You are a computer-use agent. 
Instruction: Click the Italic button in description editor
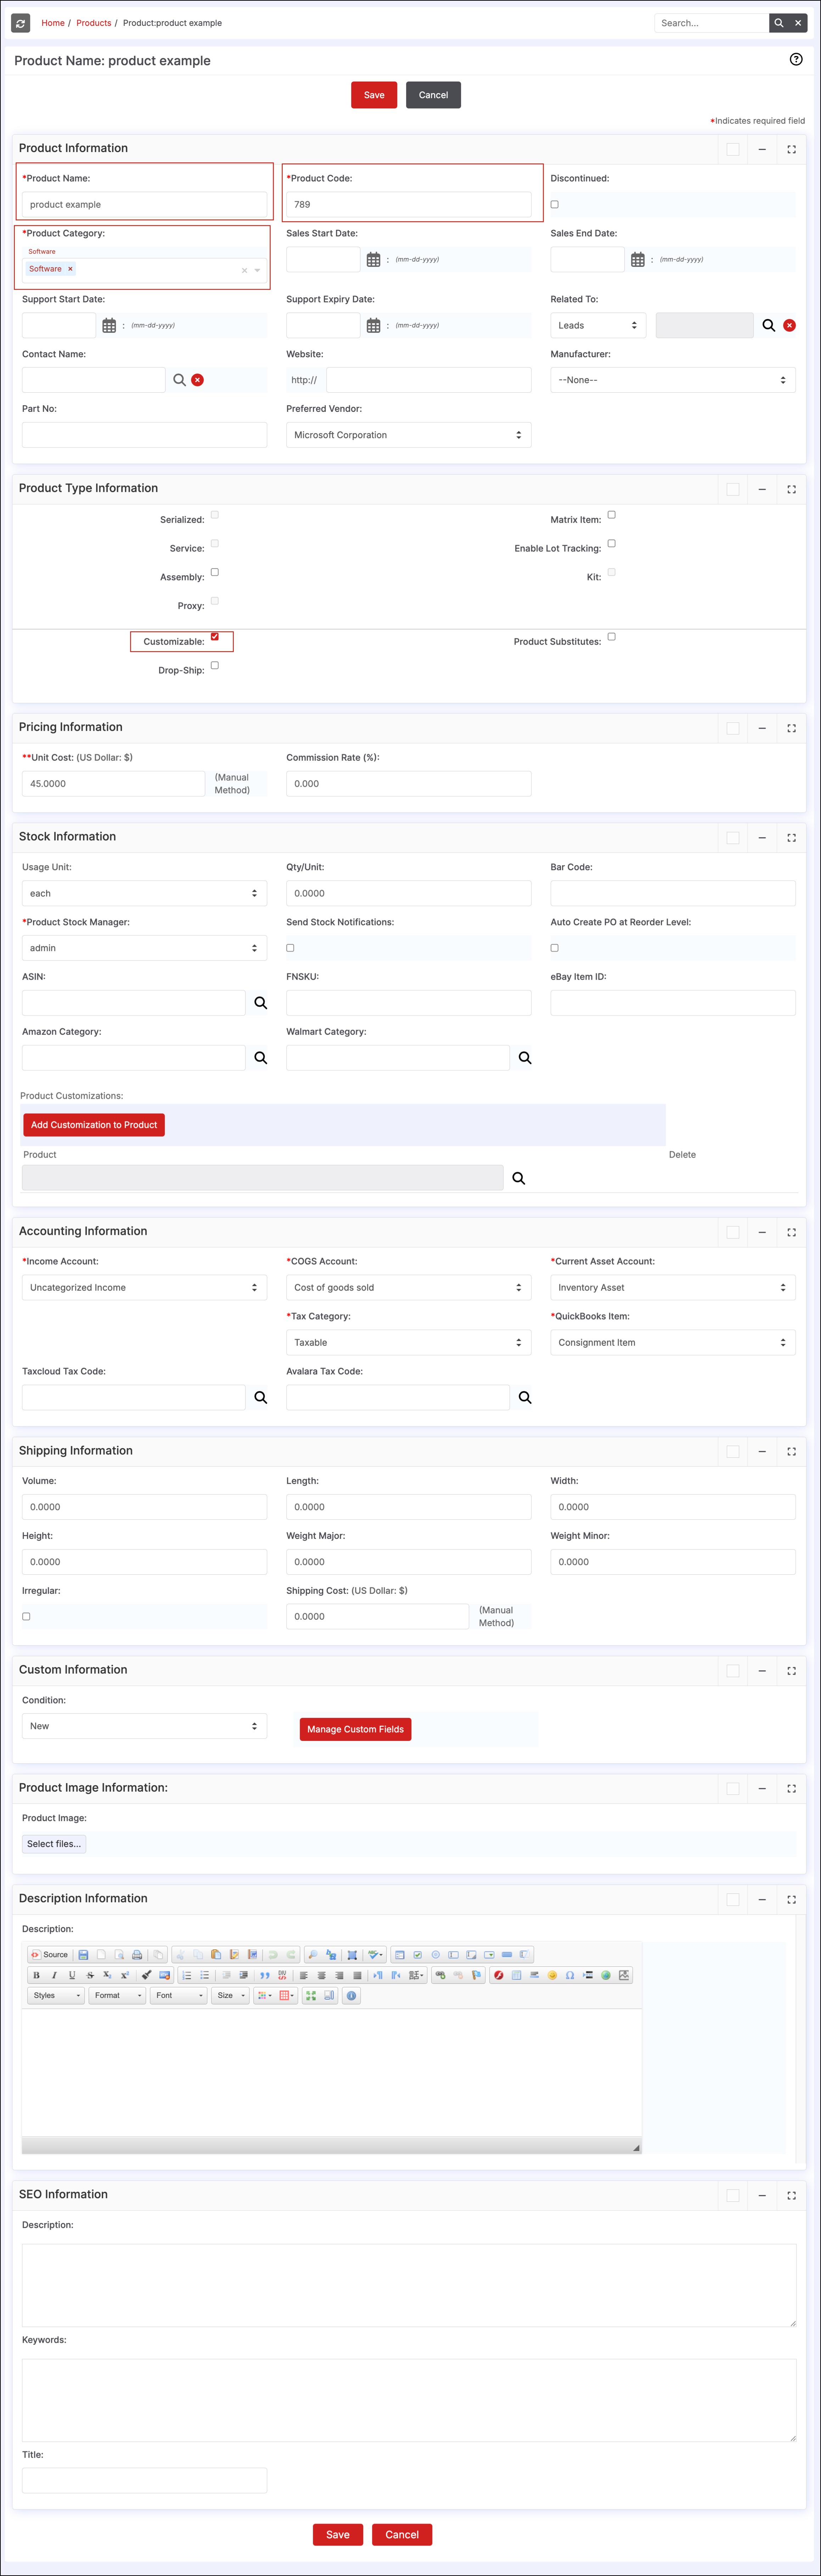54,1975
